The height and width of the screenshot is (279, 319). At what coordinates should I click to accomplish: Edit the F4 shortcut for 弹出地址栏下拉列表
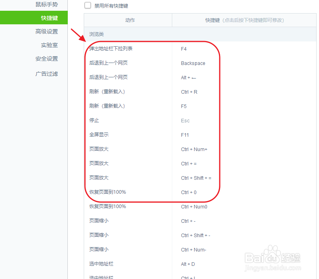pos(184,49)
